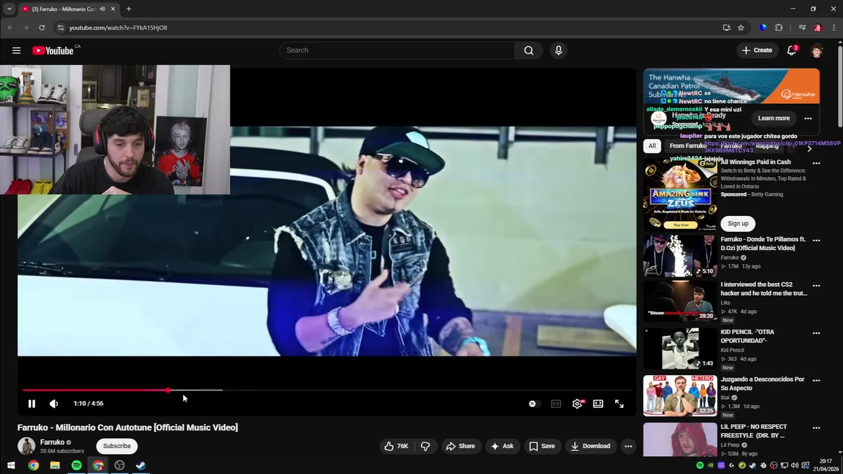Open Chrome extensions puzzle menu
Image resolution: width=843 pixels, height=474 pixels.
pos(779,28)
